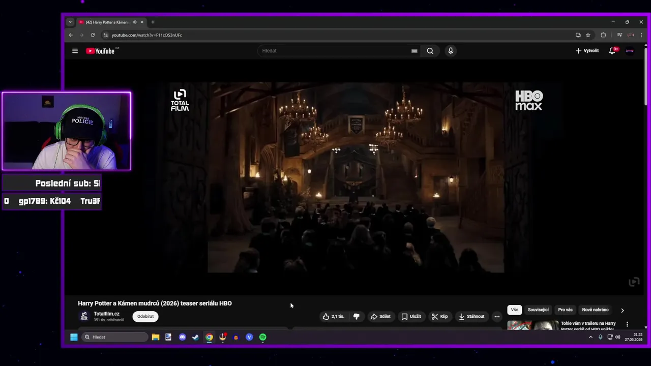The height and width of the screenshot is (366, 651).
Task: Click the YouTube search field Hledat
Action: (336, 51)
